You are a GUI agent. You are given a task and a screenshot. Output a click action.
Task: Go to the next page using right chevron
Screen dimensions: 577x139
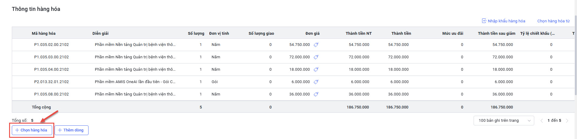tap(567, 121)
